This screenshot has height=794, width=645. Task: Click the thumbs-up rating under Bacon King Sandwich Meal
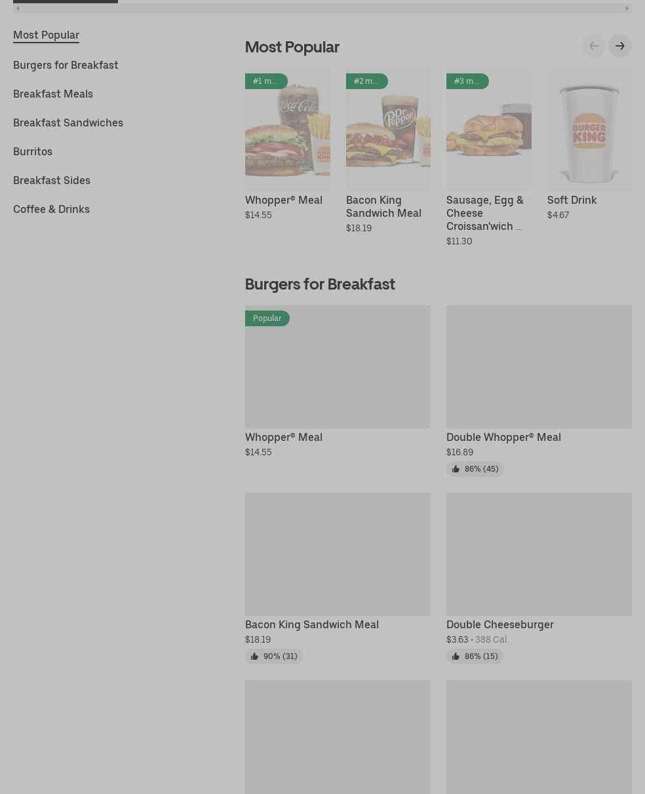(274, 656)
